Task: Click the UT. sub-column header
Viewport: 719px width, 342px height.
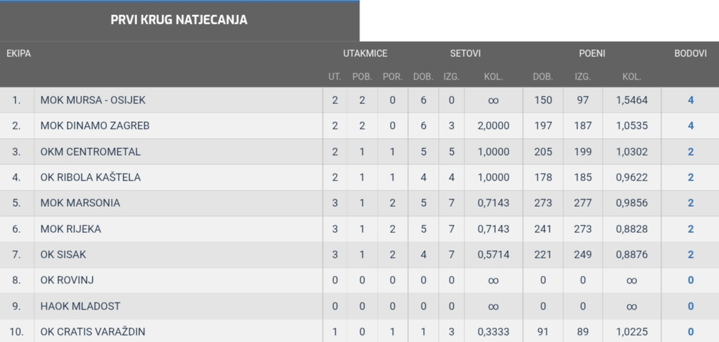Action: point(335,76)
